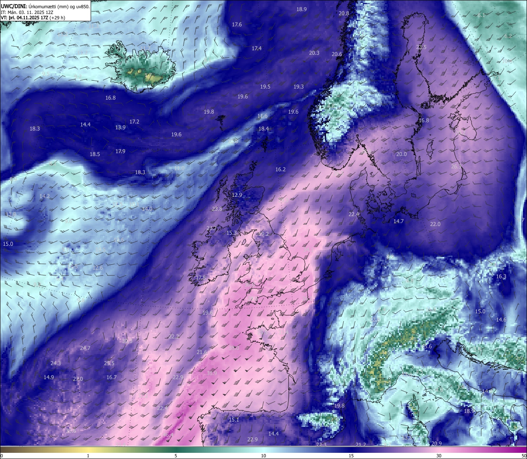The image size is (527, 459).
Task: Click the 17.4 value label
Action: click(257, 49)
